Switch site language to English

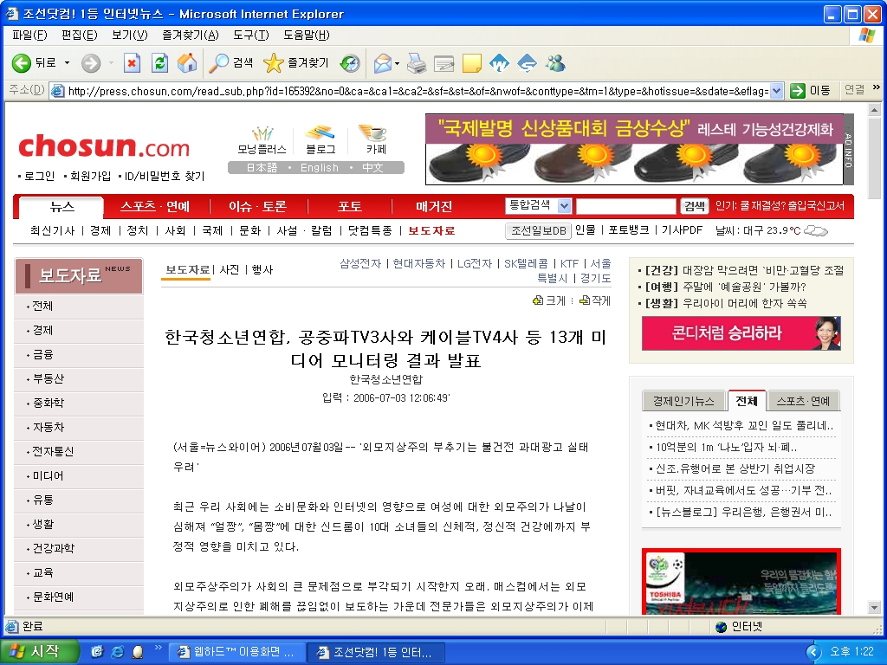point(320,168)
